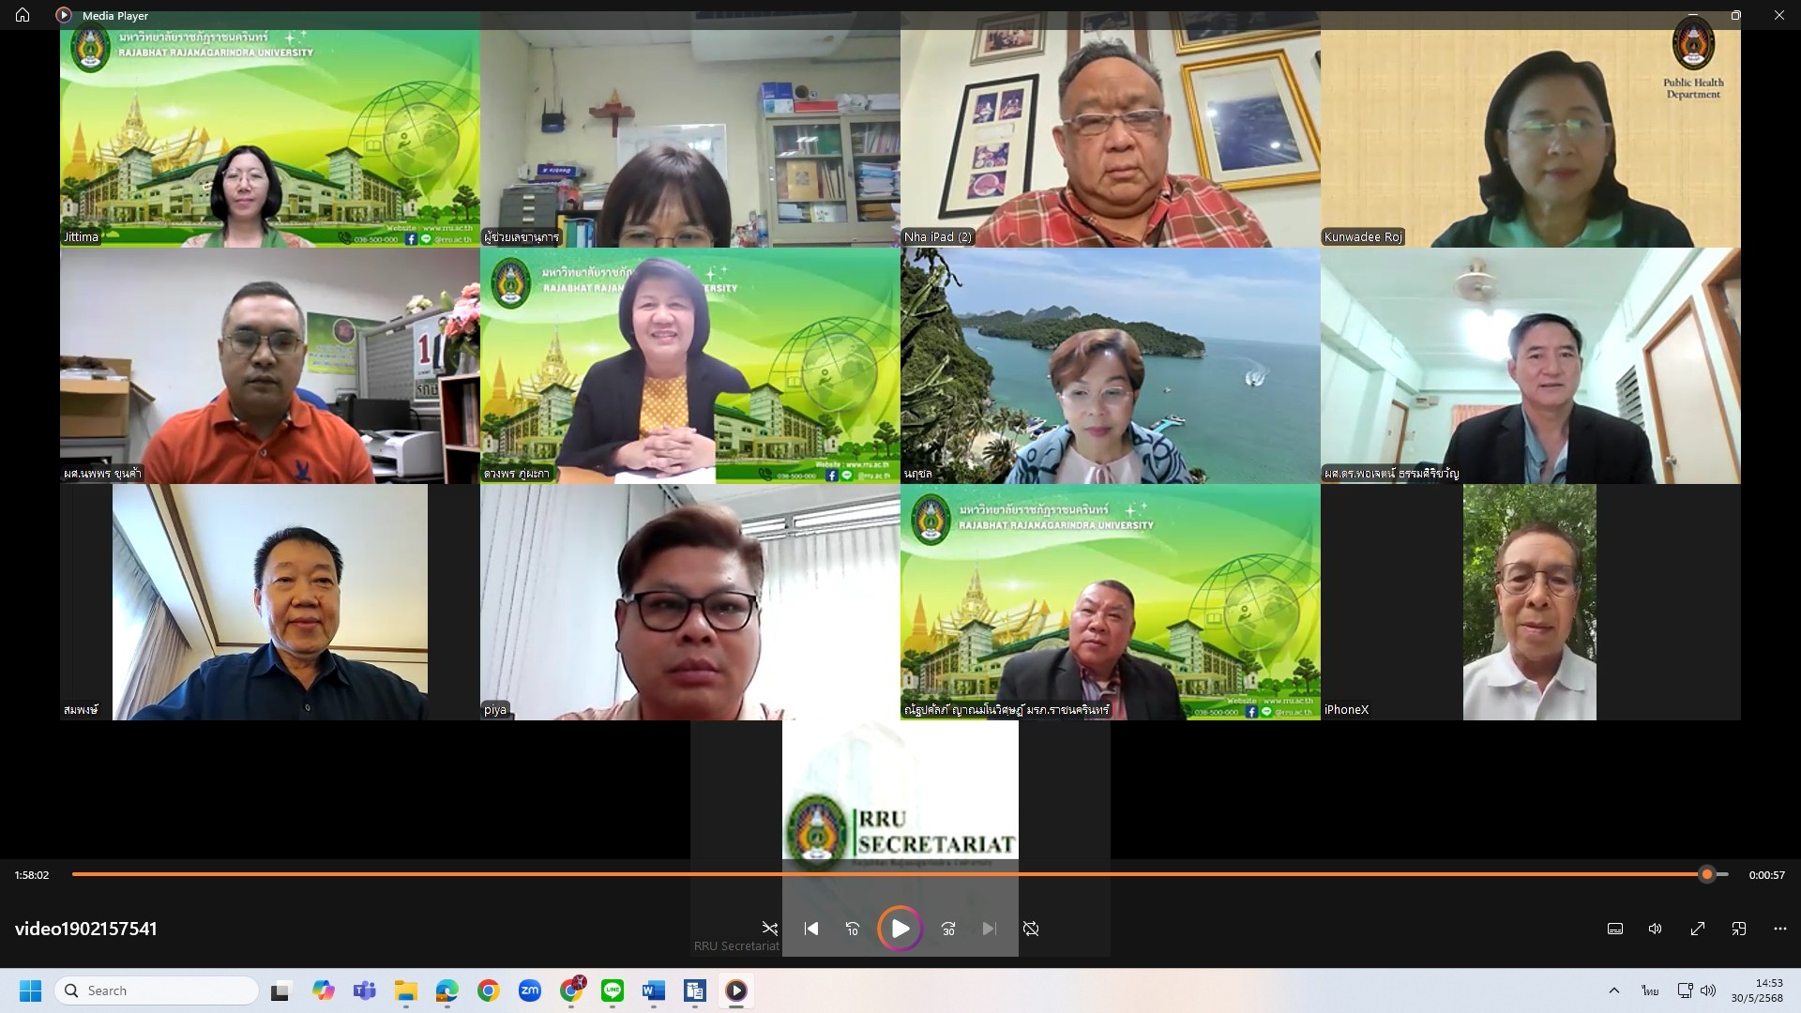
Task: Open Google Chrome from taskbar
Action: [x=488, y=990]
